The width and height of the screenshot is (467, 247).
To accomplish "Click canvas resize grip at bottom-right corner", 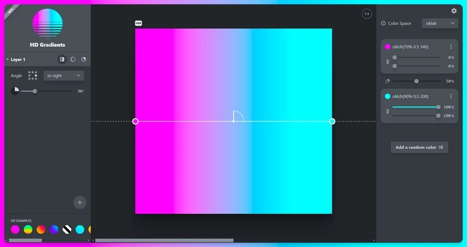I will pyautogui.click(x=330, y=212).
